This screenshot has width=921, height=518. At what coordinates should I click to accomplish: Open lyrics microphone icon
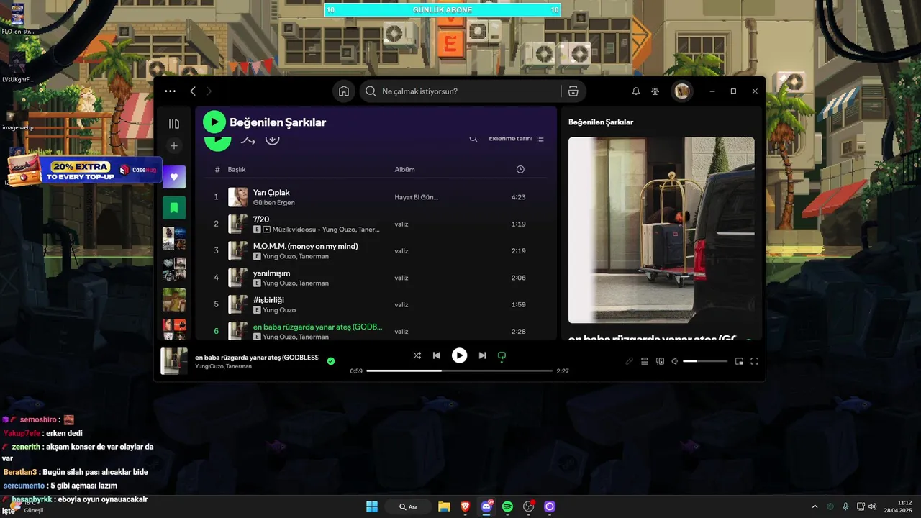[x=629, y=361]
